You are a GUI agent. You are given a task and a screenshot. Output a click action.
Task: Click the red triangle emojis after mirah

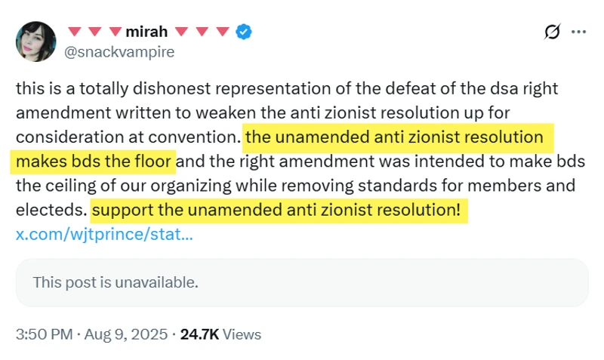click(202, 32)
